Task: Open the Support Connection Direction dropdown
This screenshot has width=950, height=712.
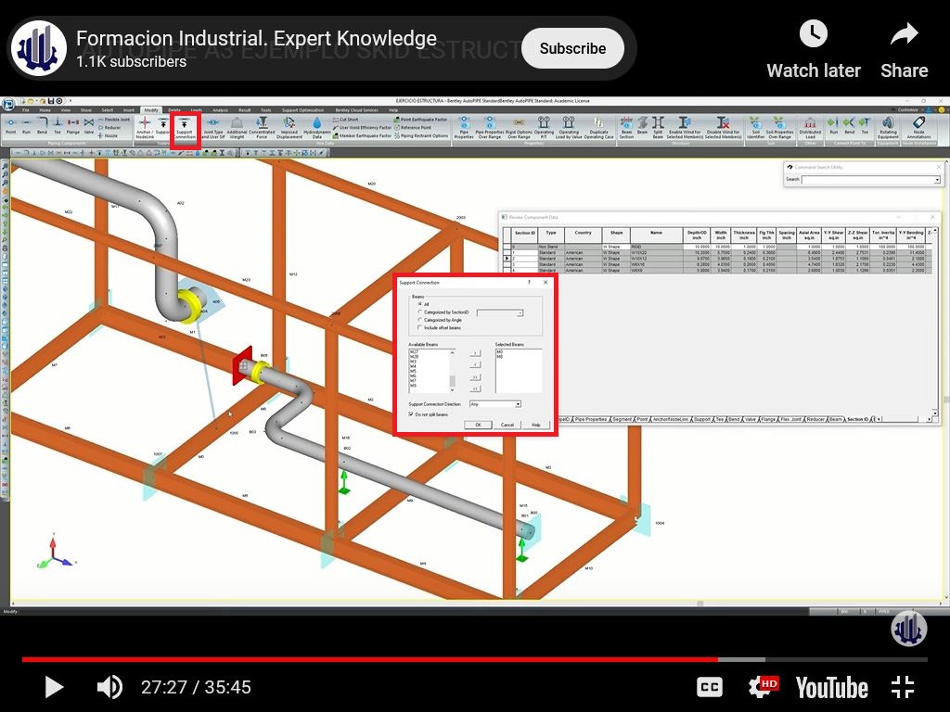Action: tap(495, 404)
